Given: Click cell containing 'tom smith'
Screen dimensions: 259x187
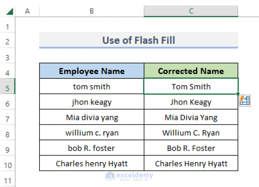Looking at the screenshot, I should pos(92,86).
